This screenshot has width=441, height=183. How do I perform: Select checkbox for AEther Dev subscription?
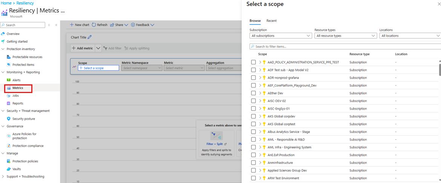point(254,93)
